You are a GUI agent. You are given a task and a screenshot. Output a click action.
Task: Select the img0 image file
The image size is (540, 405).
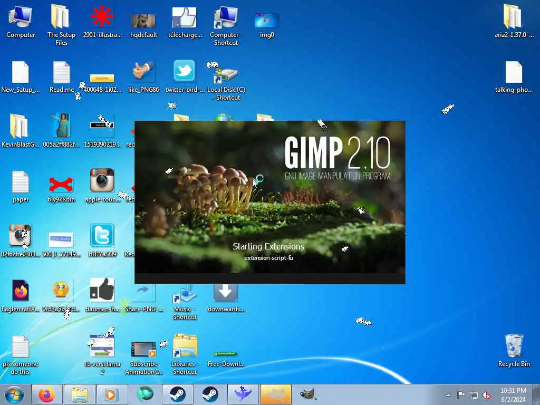click(266, 25)
